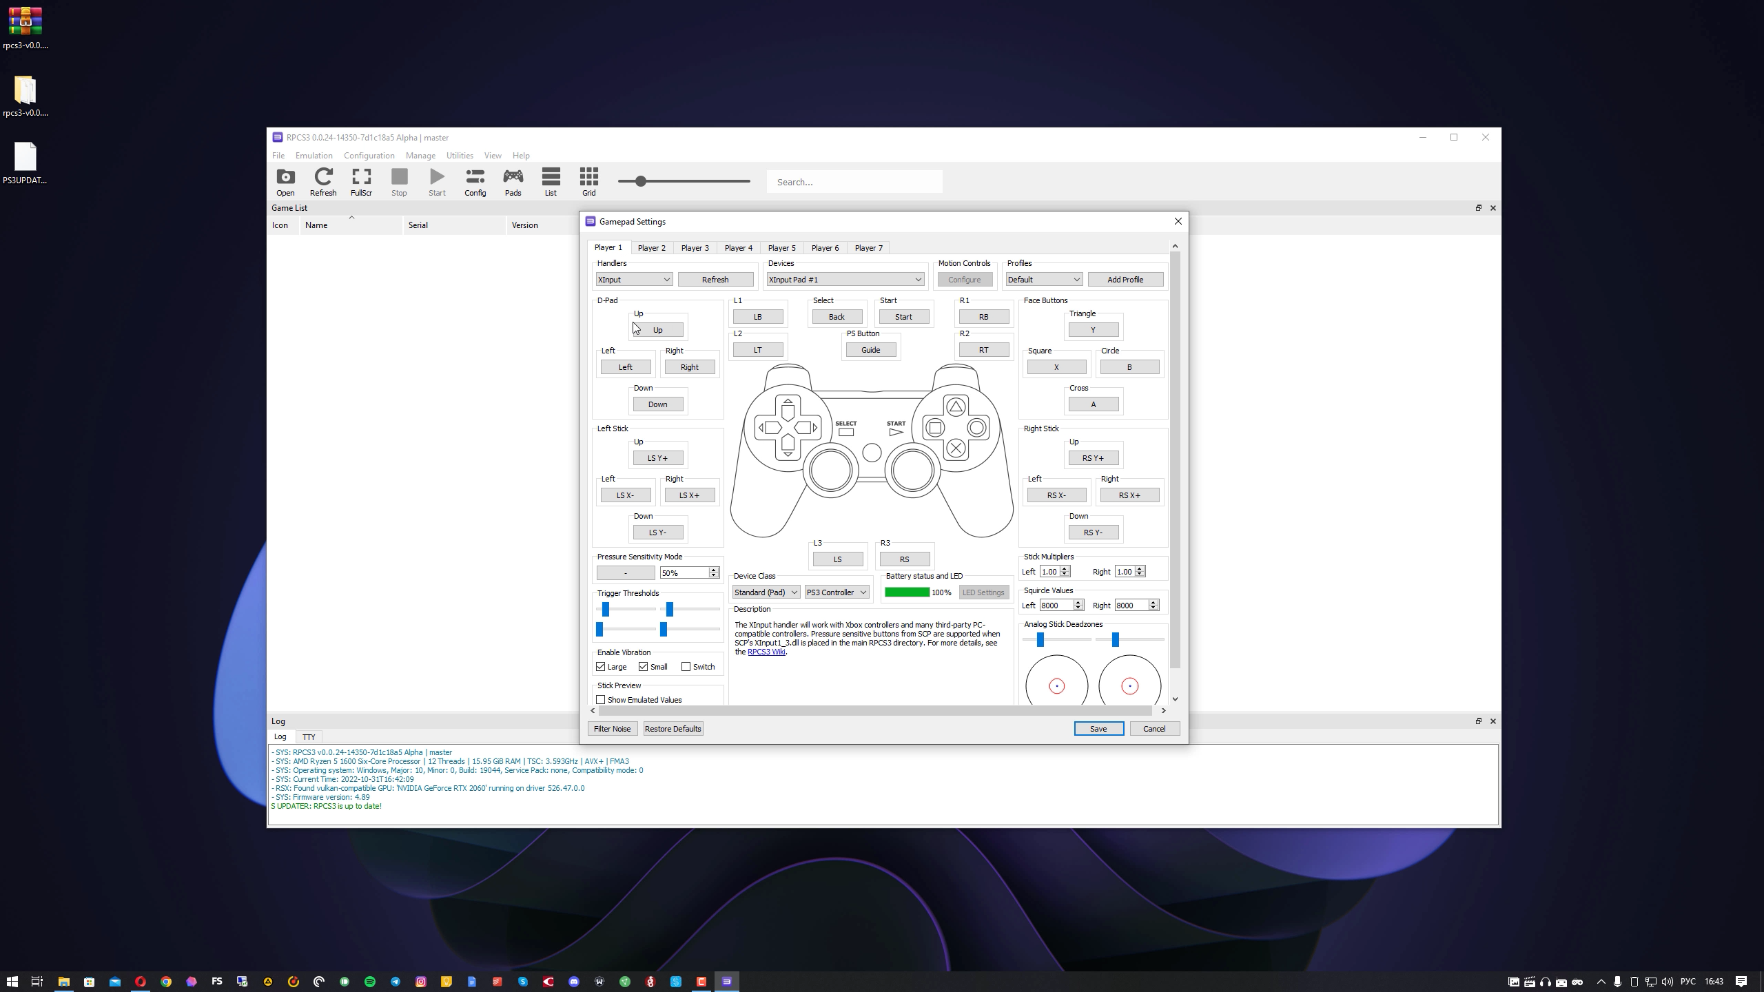Click the game Search field
The height and width of the screenshot is (992, 1764).
(x=854, y=182)
